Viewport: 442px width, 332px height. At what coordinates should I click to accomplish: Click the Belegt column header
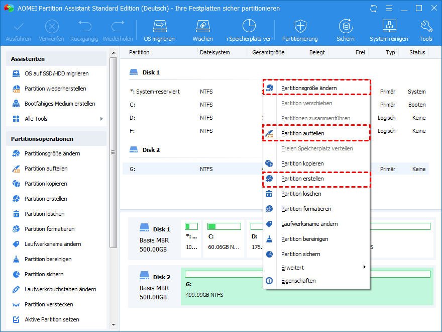317,52
